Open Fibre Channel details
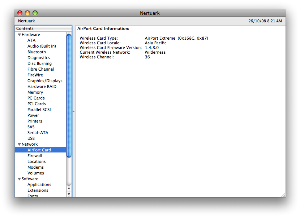 (40, 69)
